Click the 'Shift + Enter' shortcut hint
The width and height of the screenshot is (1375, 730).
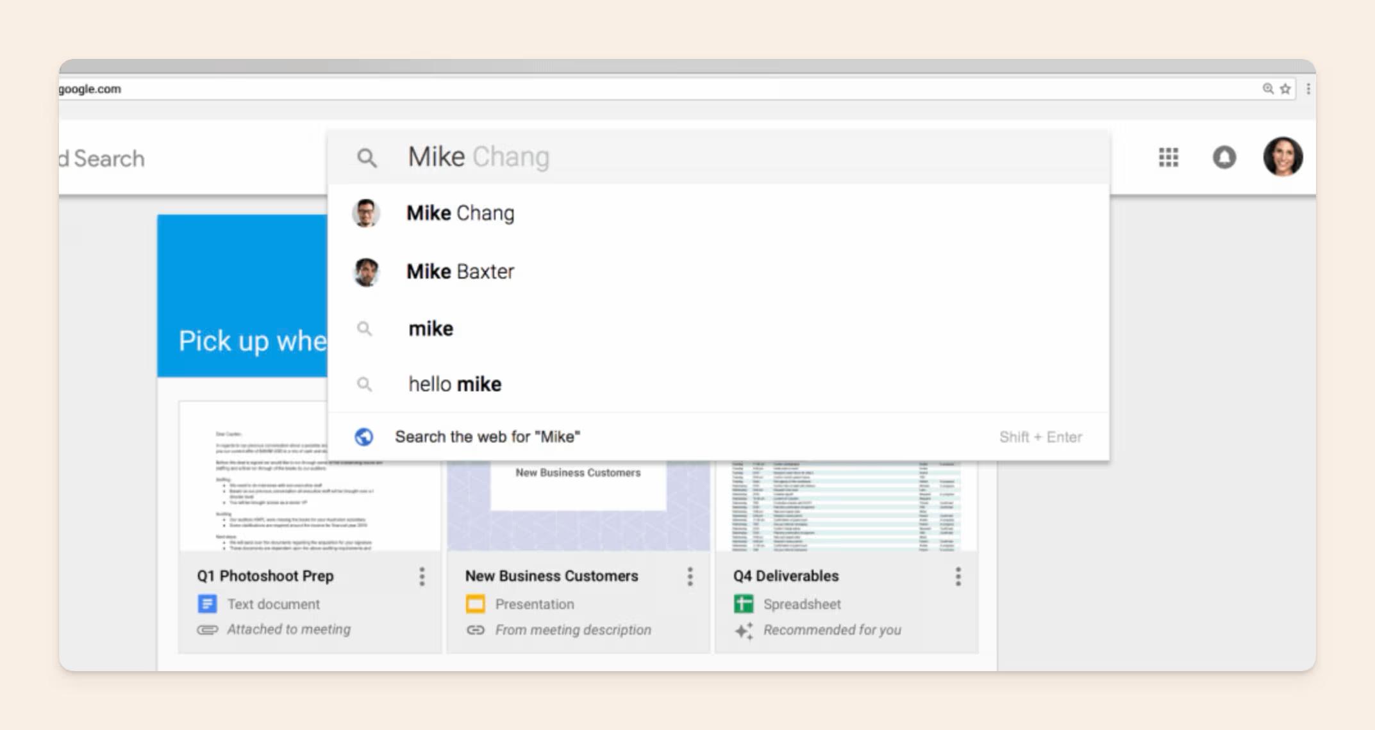click(x=1040, y=437)
